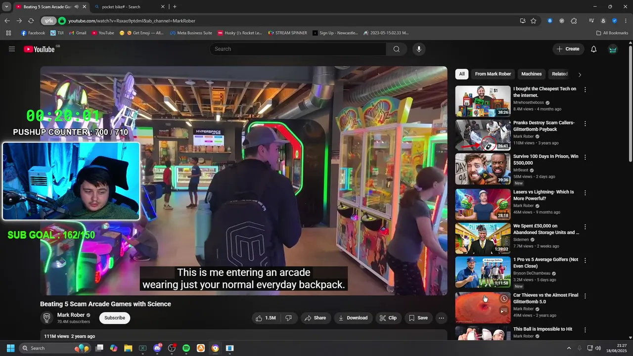Open All Bookmarks folder

612,33
